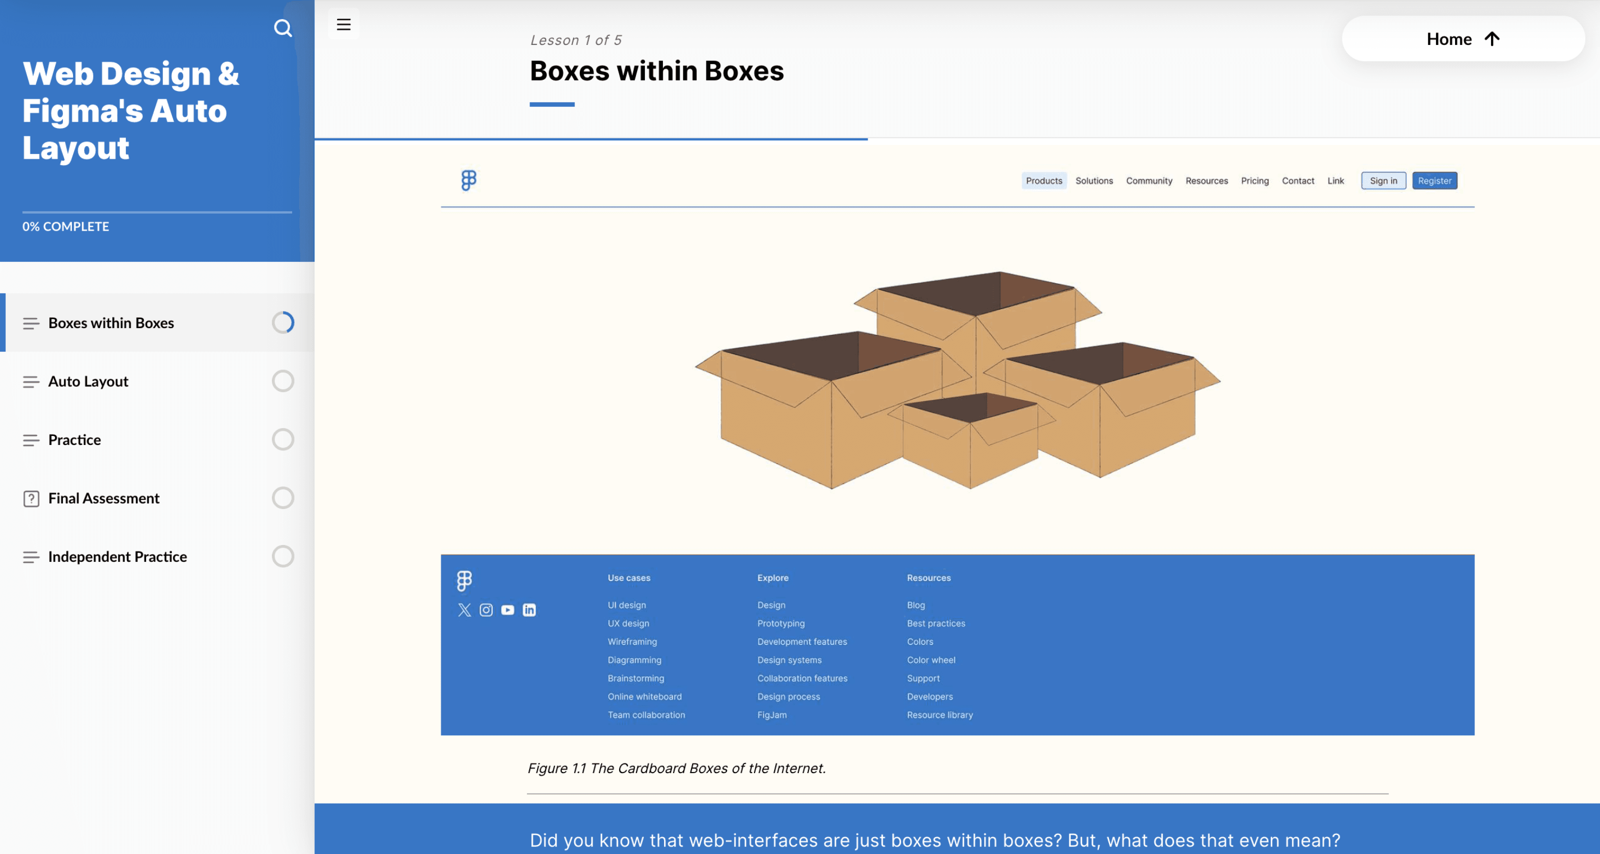This screenshot has width=1600, height=854.
Task: Open the Independent Practice lesson
Action: pos(118,556)
